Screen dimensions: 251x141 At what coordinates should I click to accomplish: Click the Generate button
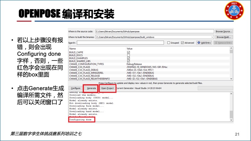pos(91,88)
